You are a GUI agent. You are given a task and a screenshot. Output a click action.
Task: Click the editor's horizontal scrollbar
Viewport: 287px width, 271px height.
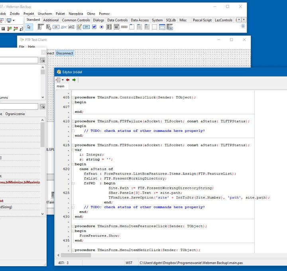click(159, 255)
